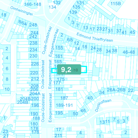This screenshot has width=138, height=138.
Task: Click house number 189-191 parcel
Action: (x=64, y=105)
